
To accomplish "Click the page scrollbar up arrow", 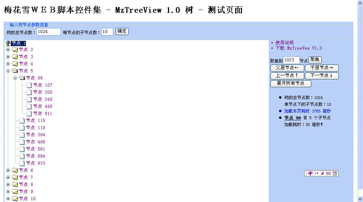I will 360,3.
